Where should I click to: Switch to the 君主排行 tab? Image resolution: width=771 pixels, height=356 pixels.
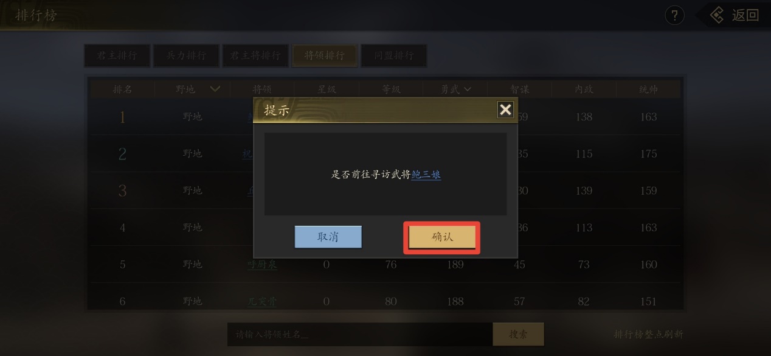(117, 55)
